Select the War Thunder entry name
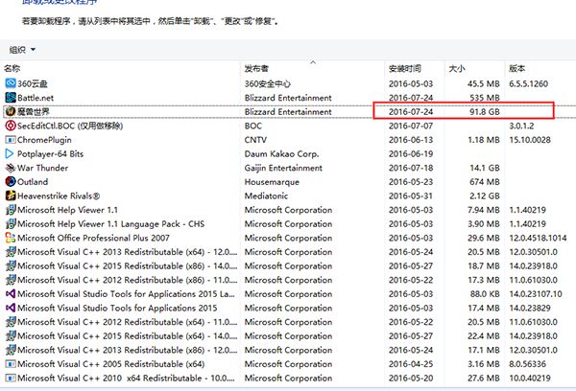Image resolution: width=576 pixels, height=391 pixels. 42,168
